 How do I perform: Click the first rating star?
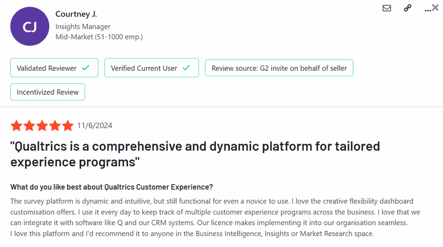(x=16, y=126)
